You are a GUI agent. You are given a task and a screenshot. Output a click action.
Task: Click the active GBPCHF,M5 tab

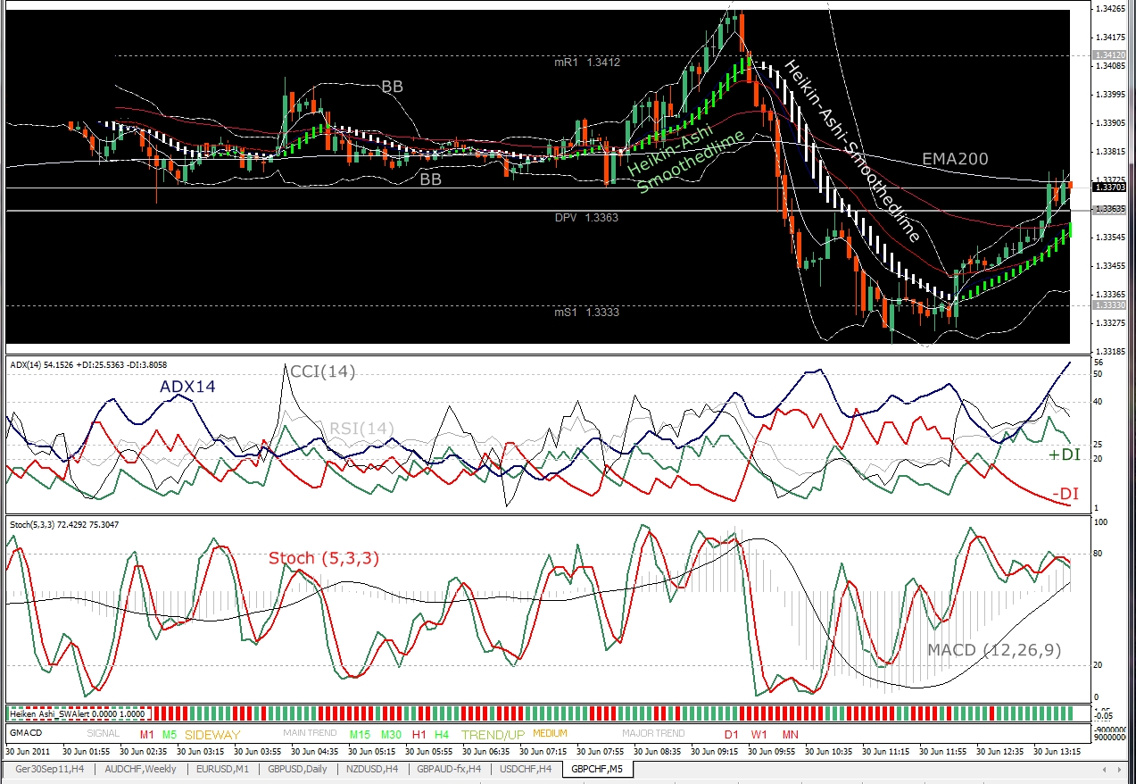[597, 769]
